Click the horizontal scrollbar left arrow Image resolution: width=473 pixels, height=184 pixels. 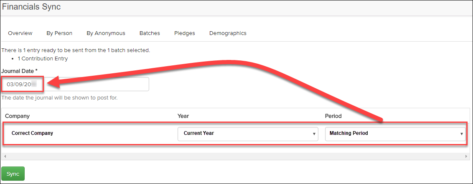(x=4, y=156)
